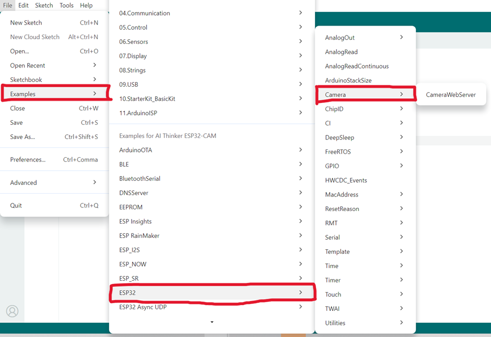Click the user account profile icon
This screenshot has width=491, height=337.
coord(12,311)
